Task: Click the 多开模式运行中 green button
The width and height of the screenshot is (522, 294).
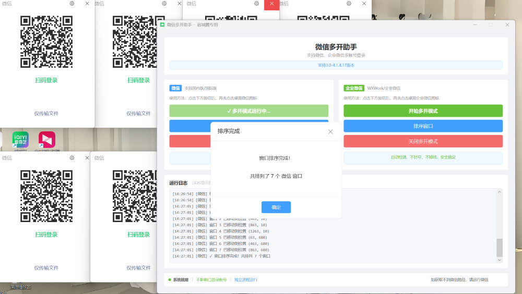Action: tap(248, 111)
